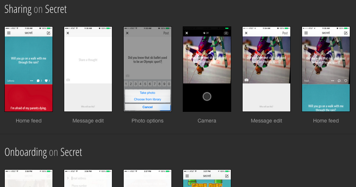Click 'Photo options' caption

tap(148, 121)
